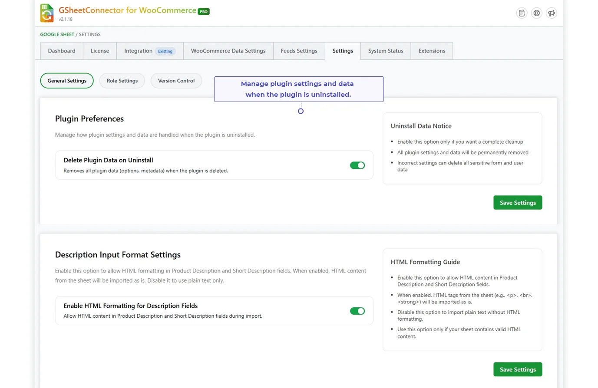Open the megaphone announcements icon
Viewport: 598px width, 388px height.
click(552, 13)
